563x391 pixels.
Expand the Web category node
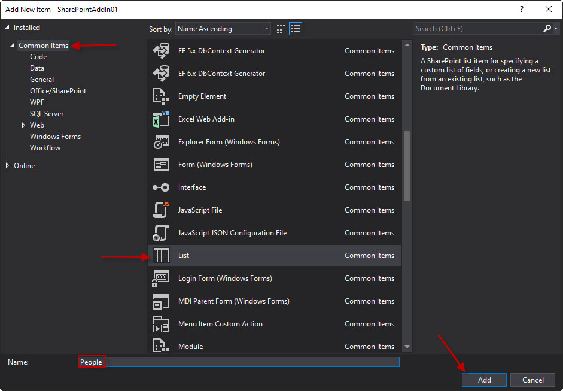(23, 125)
